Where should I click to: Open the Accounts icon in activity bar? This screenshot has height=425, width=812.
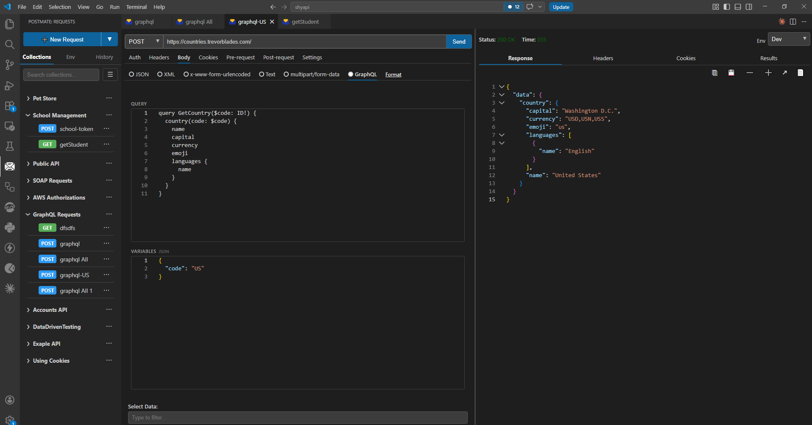[x=9, y=400]
